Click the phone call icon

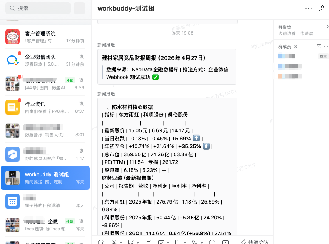[195, 242]
